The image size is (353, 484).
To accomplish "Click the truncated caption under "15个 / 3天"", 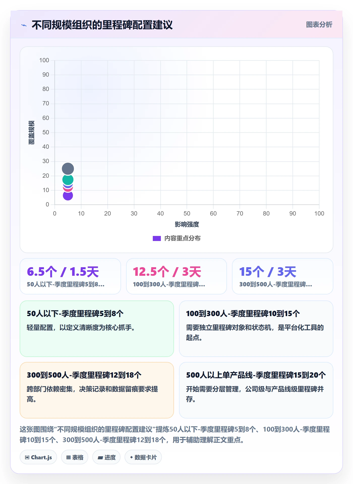I will click(276, 285).
